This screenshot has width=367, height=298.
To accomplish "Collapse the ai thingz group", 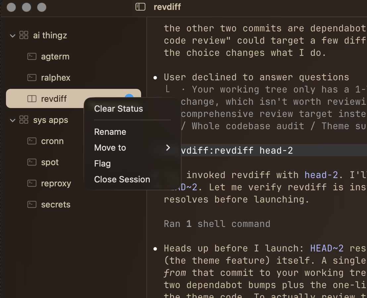I will click(13, 36).
